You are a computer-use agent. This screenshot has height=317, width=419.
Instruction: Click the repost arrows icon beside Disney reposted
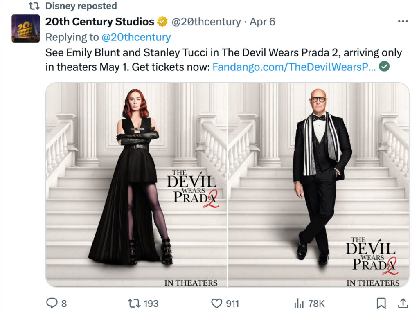[34, 6]
